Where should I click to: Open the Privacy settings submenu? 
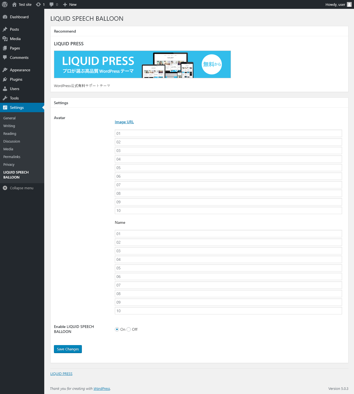coord(9,164)
